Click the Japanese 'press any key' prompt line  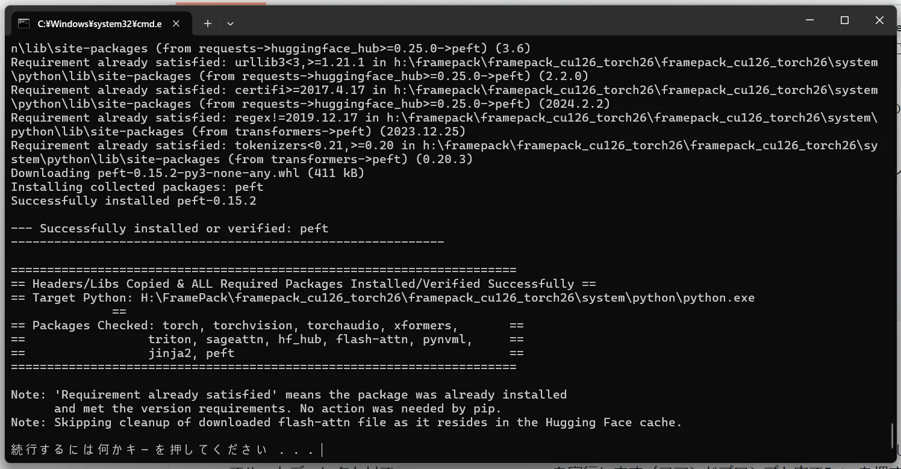pyautogui.click(x=163, y=450)
